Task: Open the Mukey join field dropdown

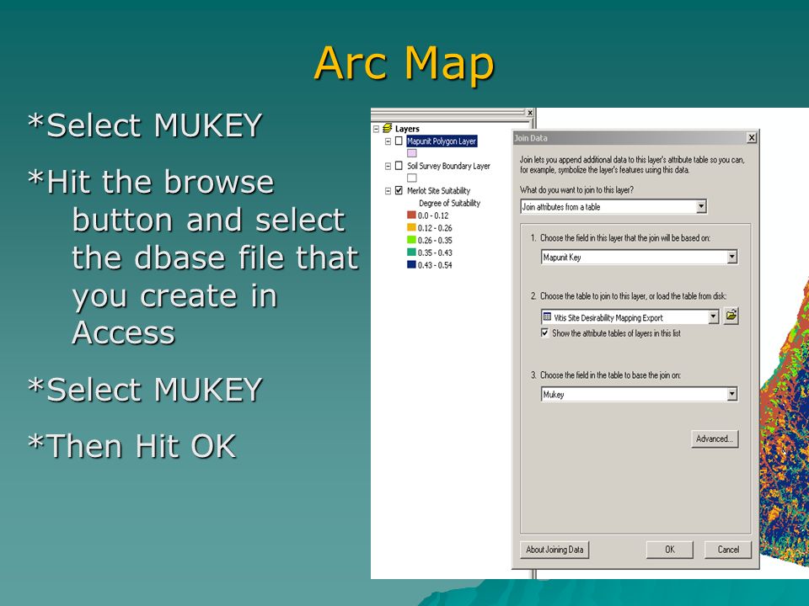Action: [x=731, y=394]
